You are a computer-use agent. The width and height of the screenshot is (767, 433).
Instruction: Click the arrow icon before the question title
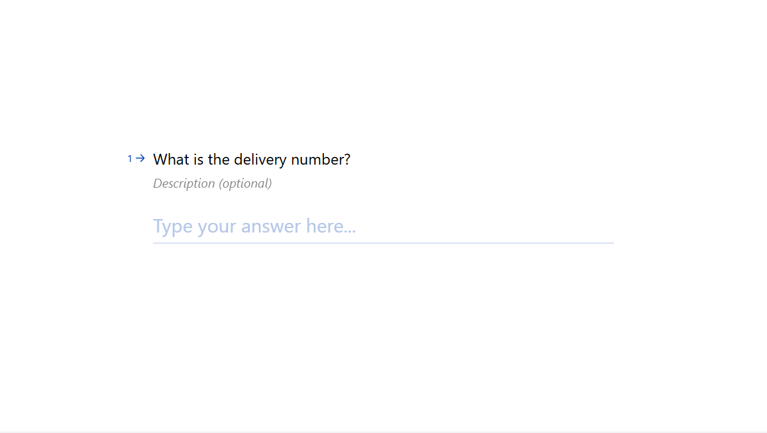coord(140,158)
